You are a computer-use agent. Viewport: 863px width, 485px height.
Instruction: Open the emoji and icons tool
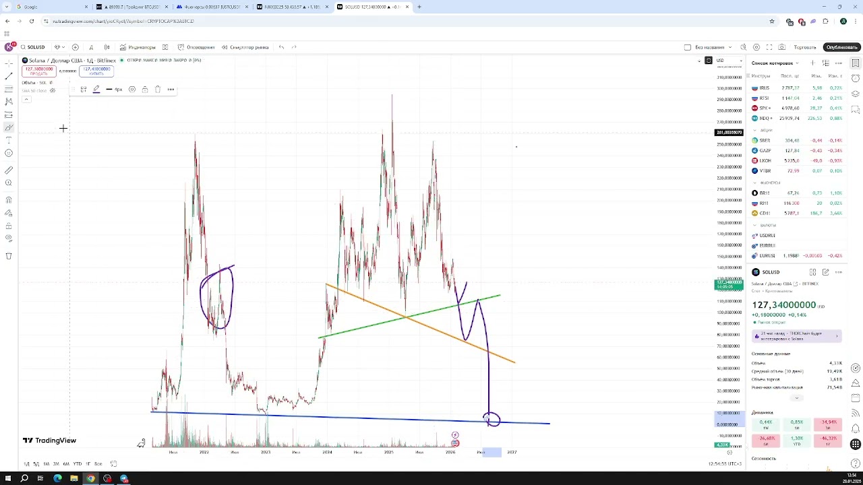click(x=9, y=153)
